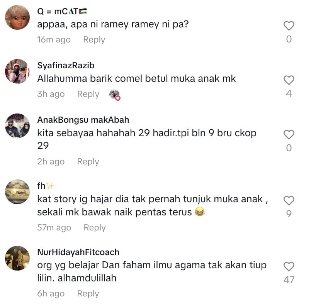Tap heart on fh's story ig comment
This screenshot has width=316, height=308.
[x=289, y=200]
